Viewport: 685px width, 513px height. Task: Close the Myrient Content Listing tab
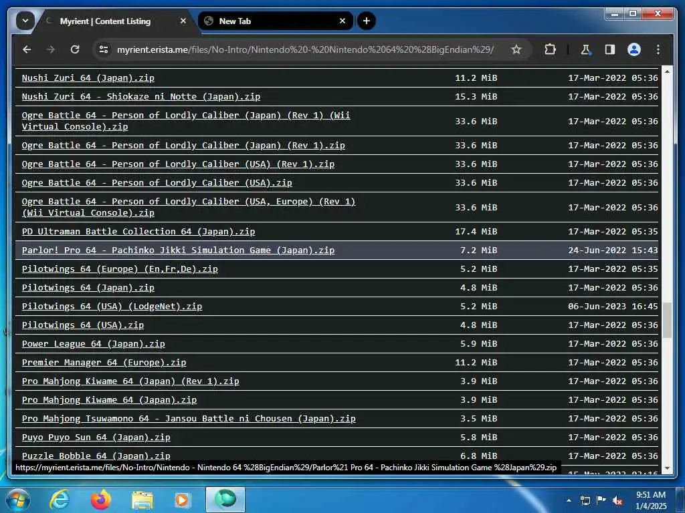183,21
